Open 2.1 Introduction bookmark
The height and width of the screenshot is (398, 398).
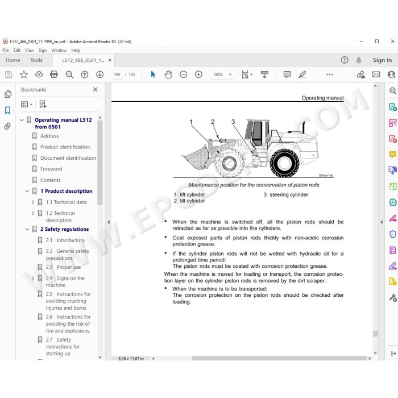(x=65, y=240)
